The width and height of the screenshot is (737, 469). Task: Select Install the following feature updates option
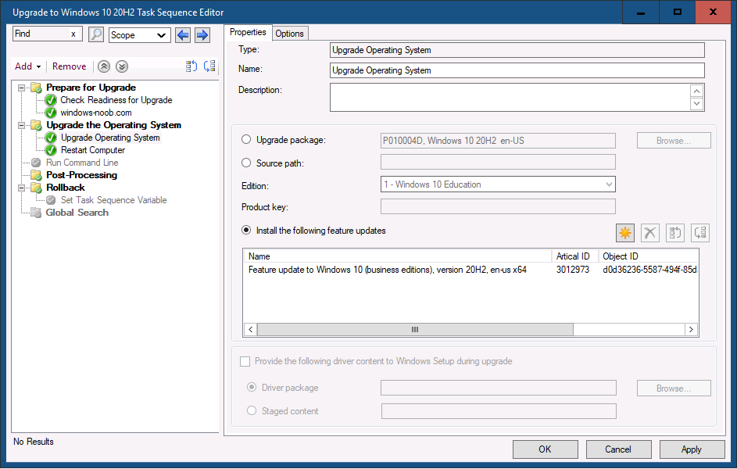pos(246,231)
